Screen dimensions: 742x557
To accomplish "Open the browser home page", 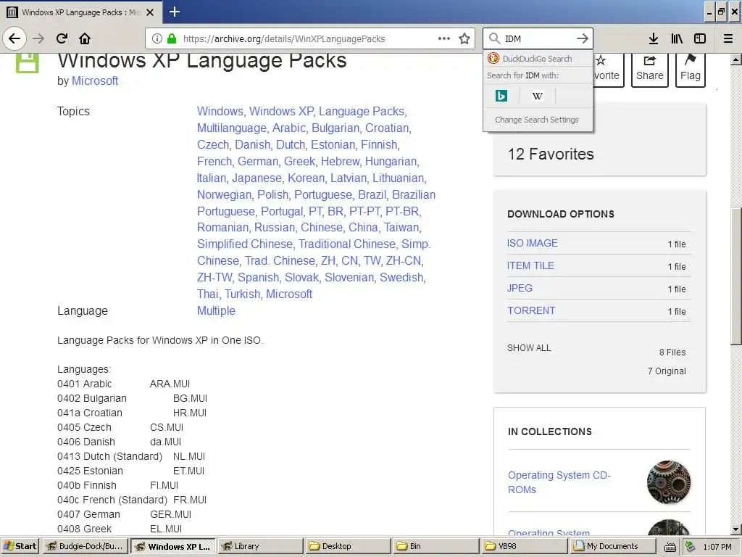I will click(85, 38).
